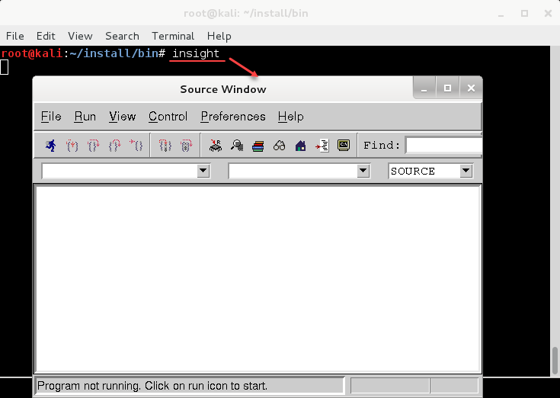Viewport: 560px width, 398px height.
Task: Minimize the terminal window
Action: pyautogui.click(x=501, y=14)
